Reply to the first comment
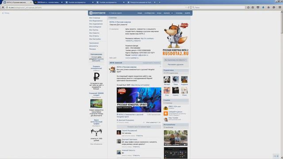Screen dimensions: 283x159 (139, 136)
